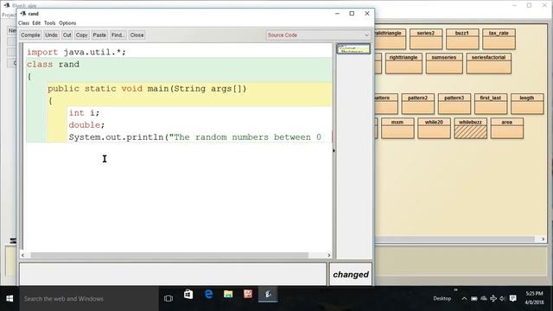The height and width of the screenshot is (311, 553).
Task: Launch Microsoft Store from the taskbar
Action: 188,294
